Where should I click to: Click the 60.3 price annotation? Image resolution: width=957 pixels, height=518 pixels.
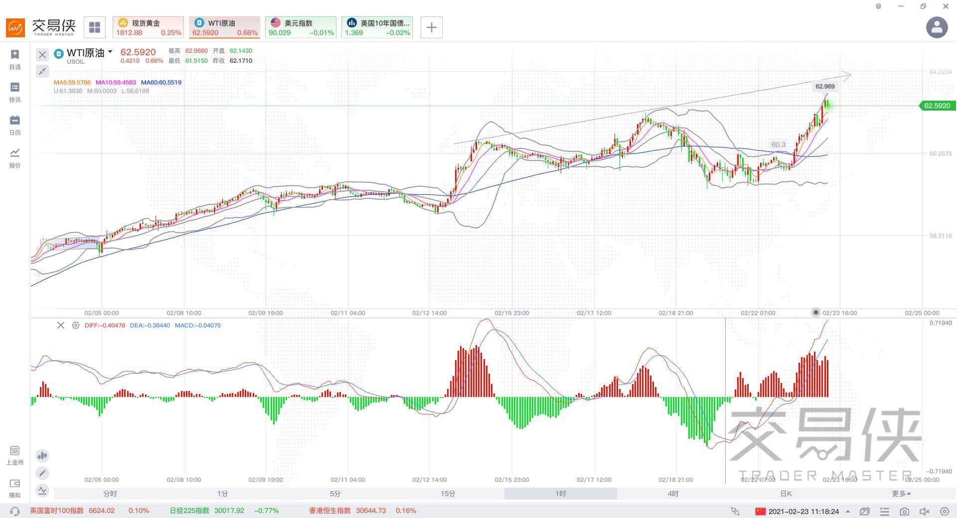[x=779, y=144]
